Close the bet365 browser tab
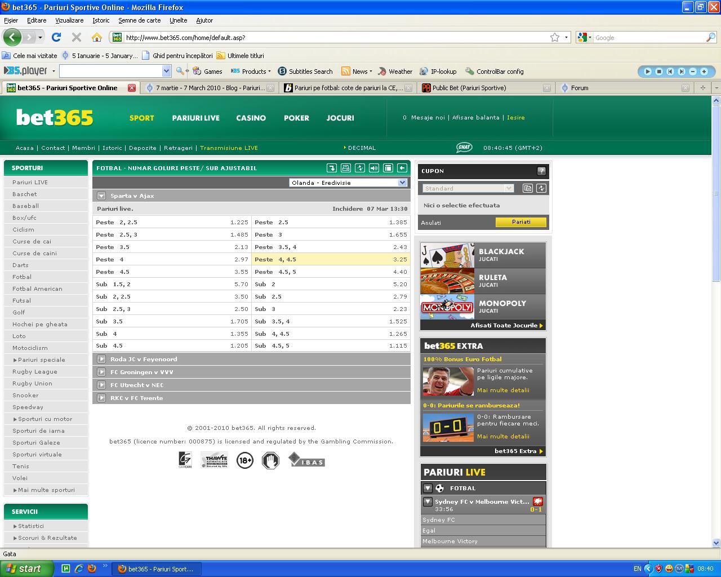This screenshot has height=577, width=721. (132, 88)
